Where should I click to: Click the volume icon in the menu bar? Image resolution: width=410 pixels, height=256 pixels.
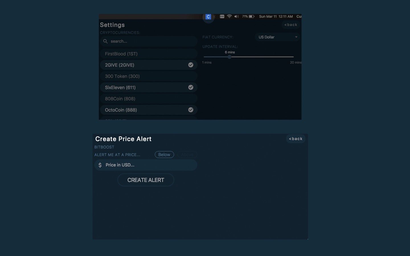(x=236, y=16)
